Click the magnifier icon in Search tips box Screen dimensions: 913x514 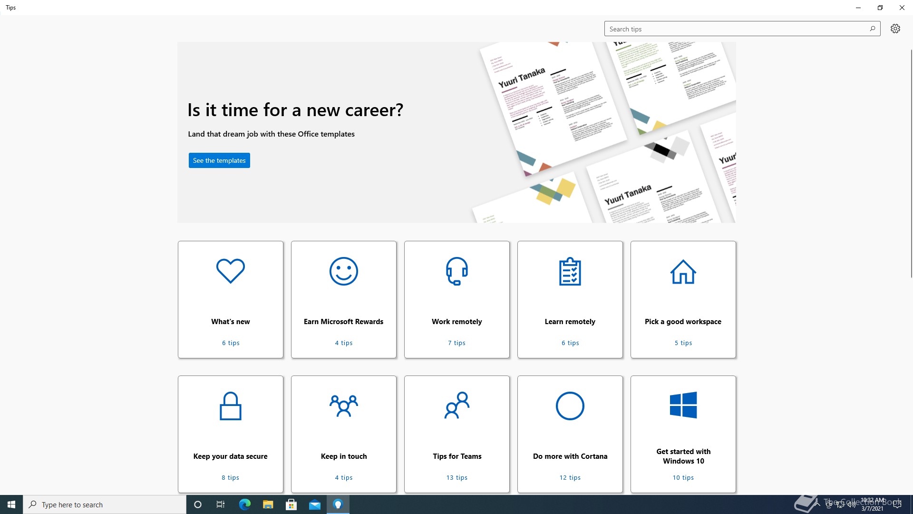(873, 29)
